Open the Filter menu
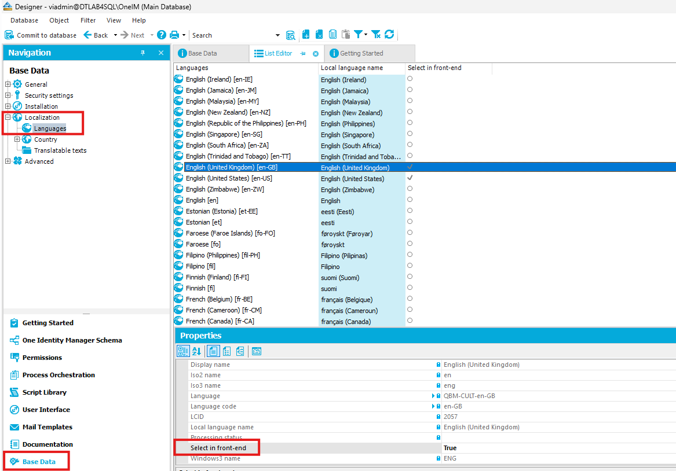 coord(88,20)
